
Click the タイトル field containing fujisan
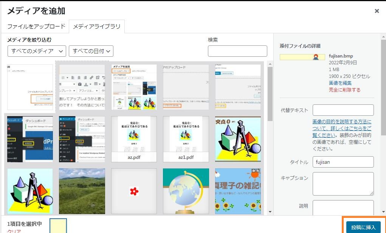click(343, 162)
